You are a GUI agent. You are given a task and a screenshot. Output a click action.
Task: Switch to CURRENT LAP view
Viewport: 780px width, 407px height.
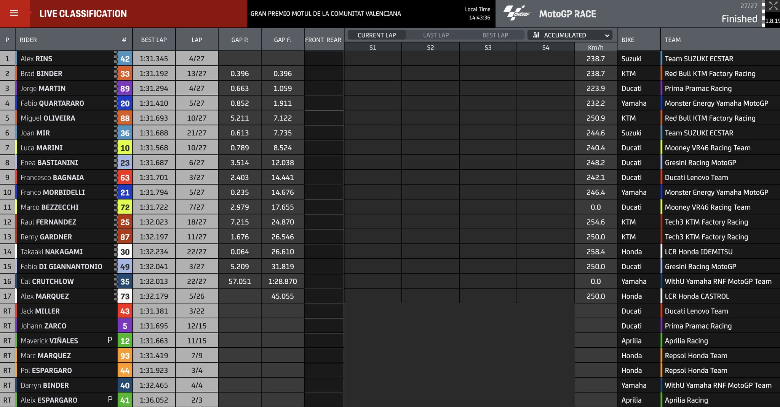coord(376,35)
